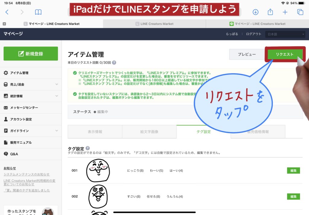Open アイテム管理 in the sidebar
The width and height of the screenshot is (309, 215).
pyautogui.click(x=31, y=73)
